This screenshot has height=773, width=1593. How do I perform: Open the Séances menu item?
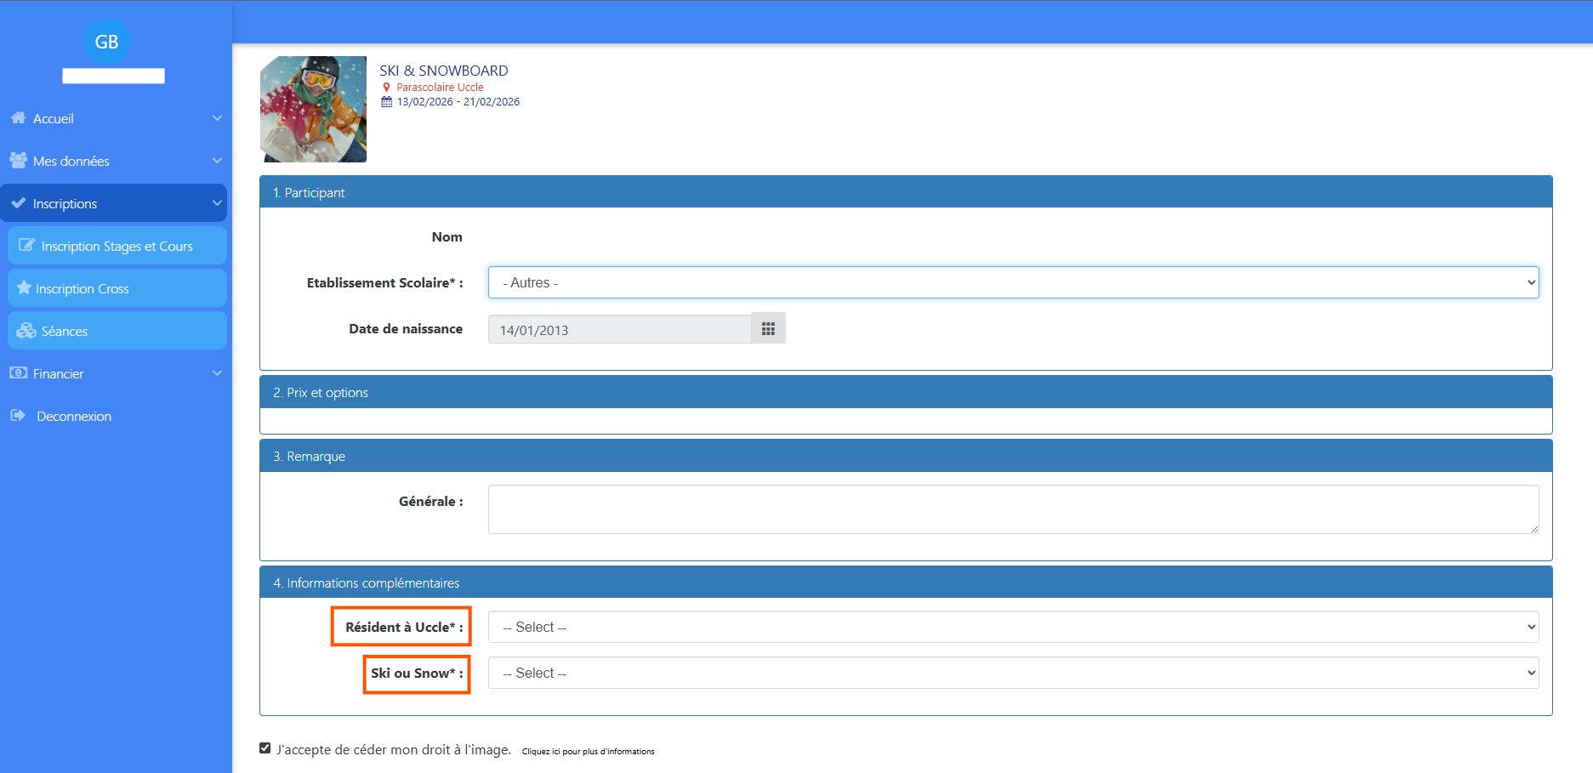65,331
